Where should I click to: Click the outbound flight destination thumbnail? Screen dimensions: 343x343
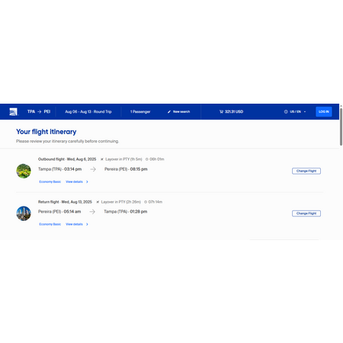point(24,171)
